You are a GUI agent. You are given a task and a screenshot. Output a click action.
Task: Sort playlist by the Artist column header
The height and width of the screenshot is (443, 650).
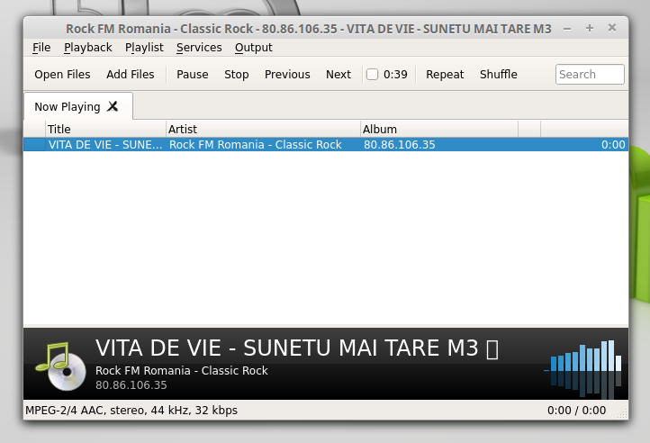[x=263, y=129]
